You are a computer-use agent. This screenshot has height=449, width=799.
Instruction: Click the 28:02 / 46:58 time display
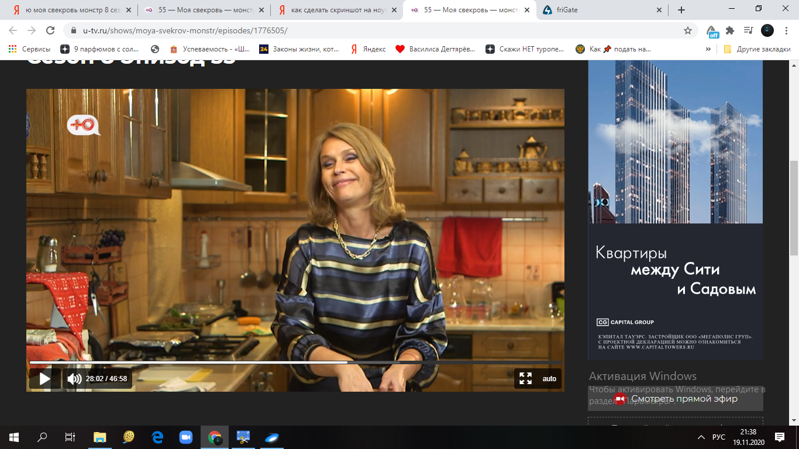click(x=106, y=379)
